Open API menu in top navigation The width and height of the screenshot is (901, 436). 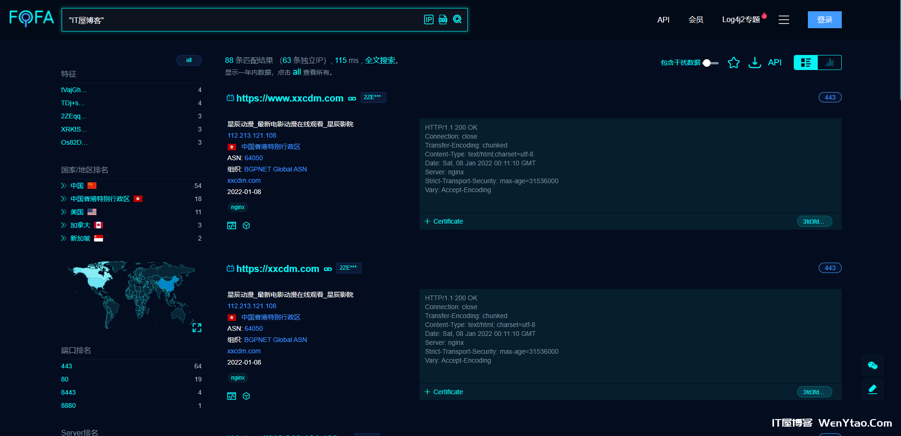pyautogui.click(x=664, y=20)
